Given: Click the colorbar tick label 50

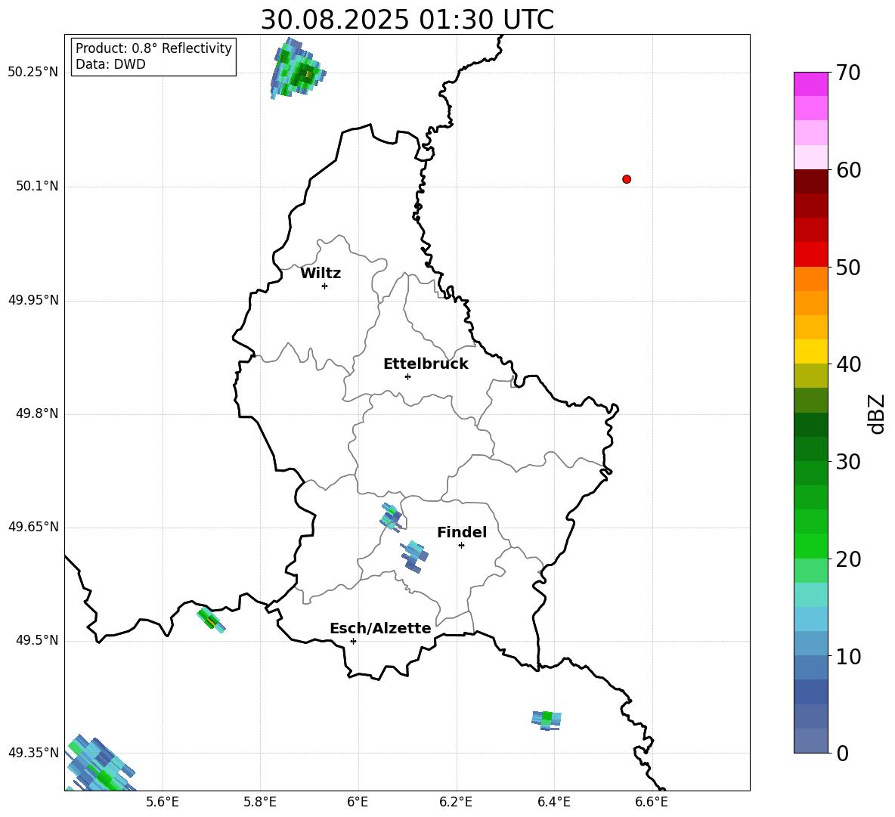Looking at the screenshot, I should coord(848,267).
